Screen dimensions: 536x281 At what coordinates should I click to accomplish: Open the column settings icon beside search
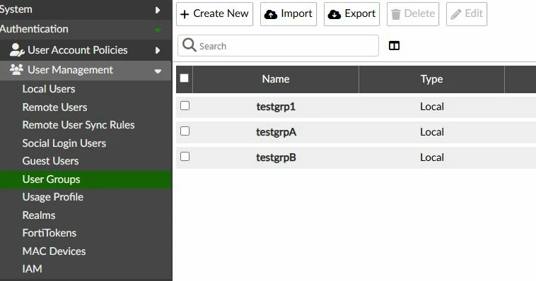tap(394, 45)
